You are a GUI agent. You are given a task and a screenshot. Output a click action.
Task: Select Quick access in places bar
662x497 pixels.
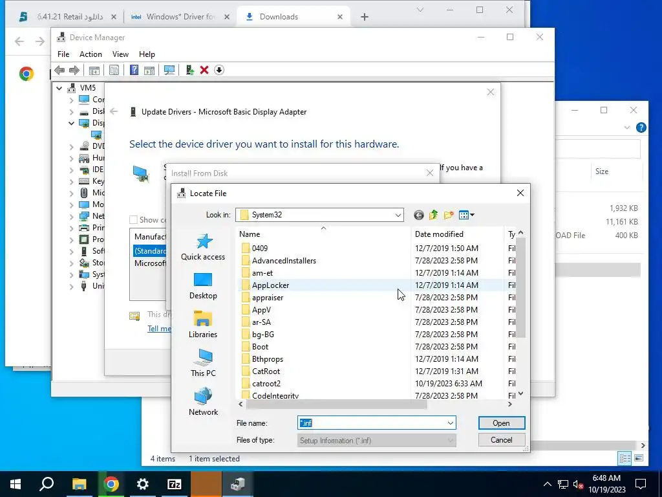[203, 247]
